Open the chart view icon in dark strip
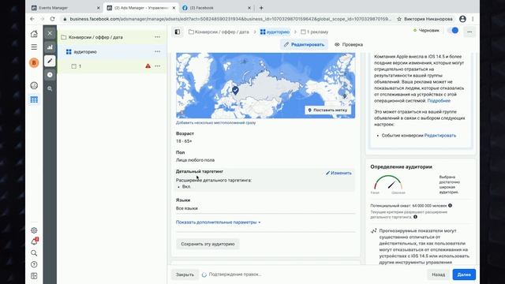The image size is (505, 284). 50,47
